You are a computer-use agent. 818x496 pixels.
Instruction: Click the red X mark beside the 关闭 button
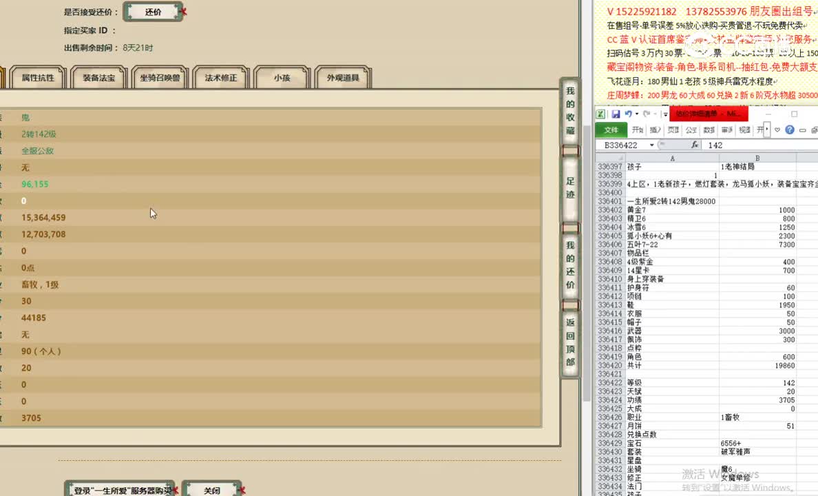coord(242,491)
